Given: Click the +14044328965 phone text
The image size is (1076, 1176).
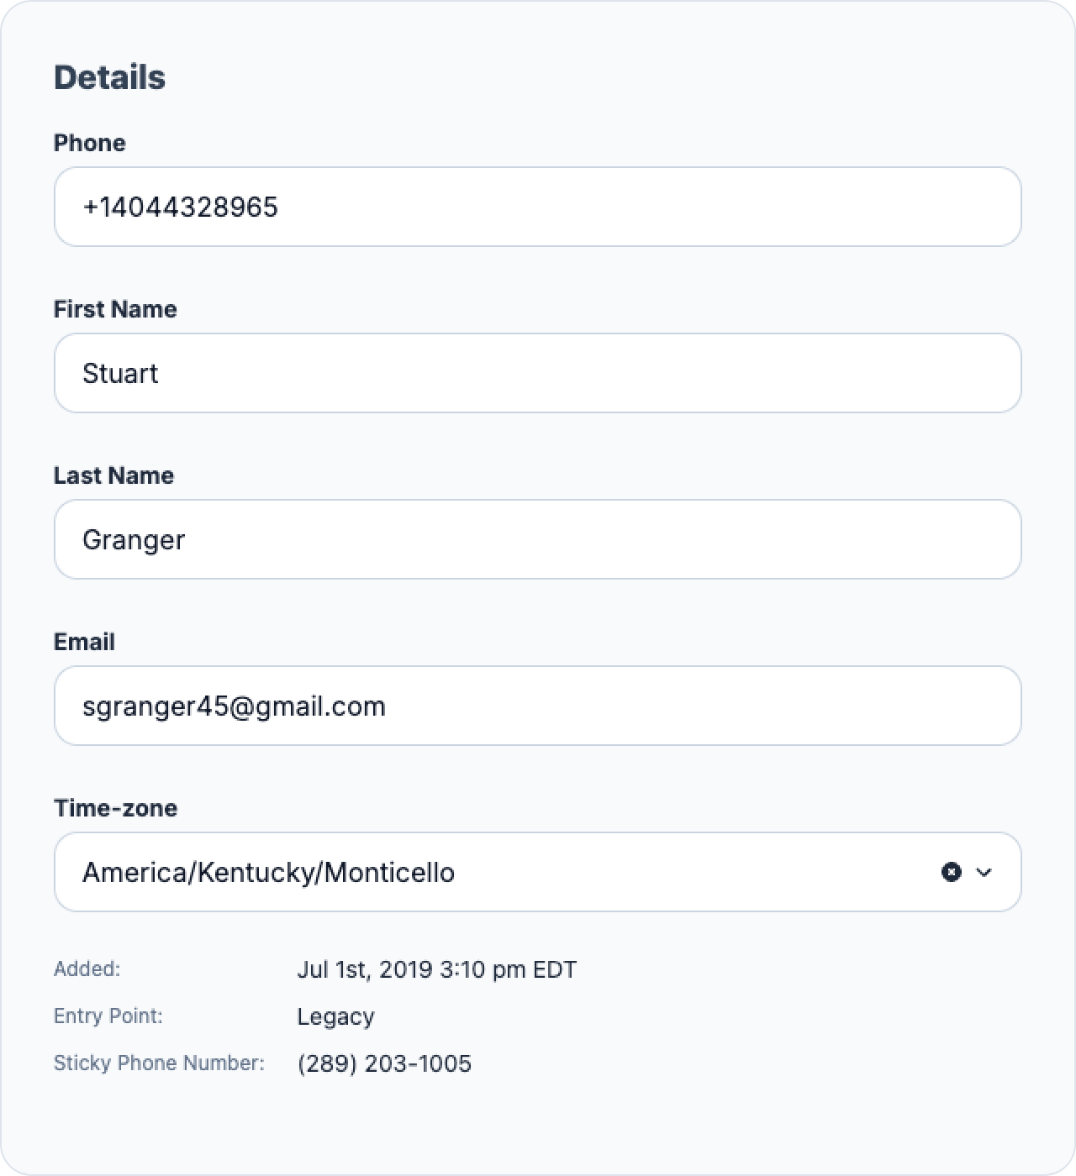Looking at the screenshot, I should click(180, 207).
